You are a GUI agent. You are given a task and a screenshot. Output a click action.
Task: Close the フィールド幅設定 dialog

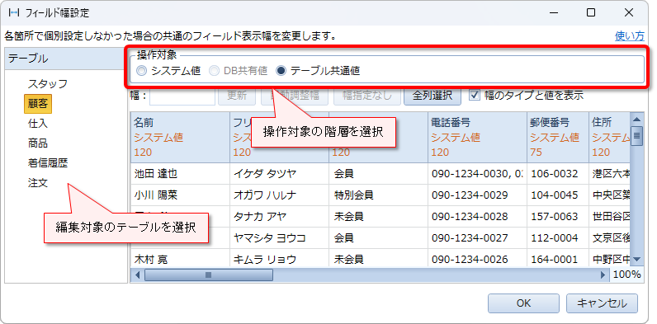tap(628, 12)
